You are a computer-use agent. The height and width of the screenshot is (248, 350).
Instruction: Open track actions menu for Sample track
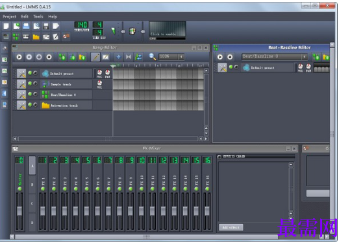pyautogui.click(x=21, y=84)
